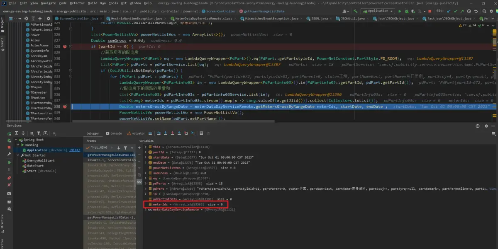Select TDaywater in the project tree
The height and width of the screenshot is (249, 498).
coord(39,92)
